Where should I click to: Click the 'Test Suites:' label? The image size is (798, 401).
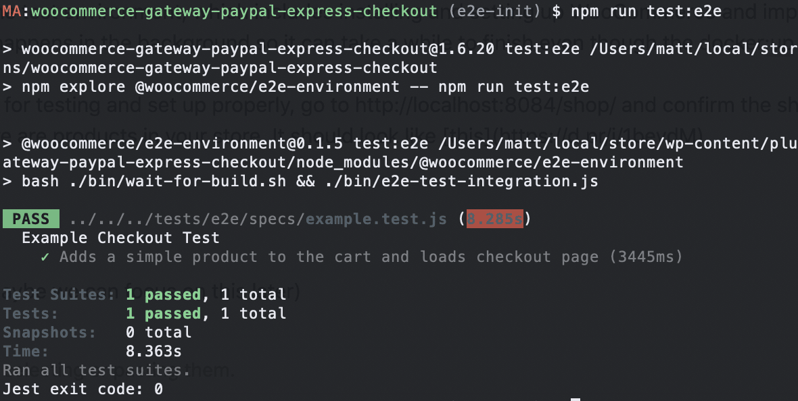tap(59, 294)
